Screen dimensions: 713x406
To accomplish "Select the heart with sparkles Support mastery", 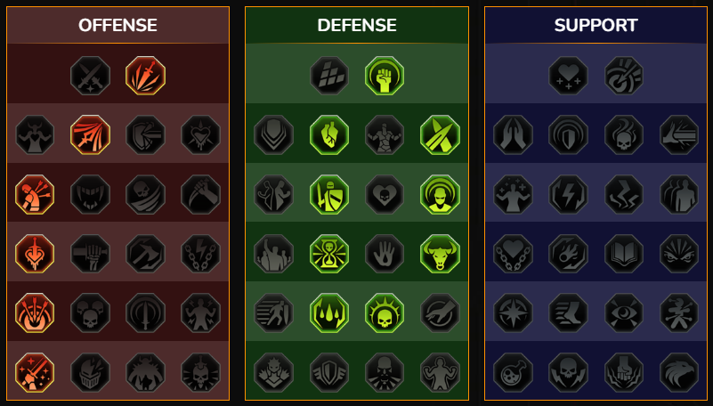I will pyautogui.click(x=569, y=76).
